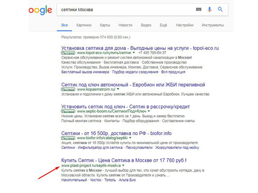Expand dropdown arrow next to topol-eco.ru URL

134,53
